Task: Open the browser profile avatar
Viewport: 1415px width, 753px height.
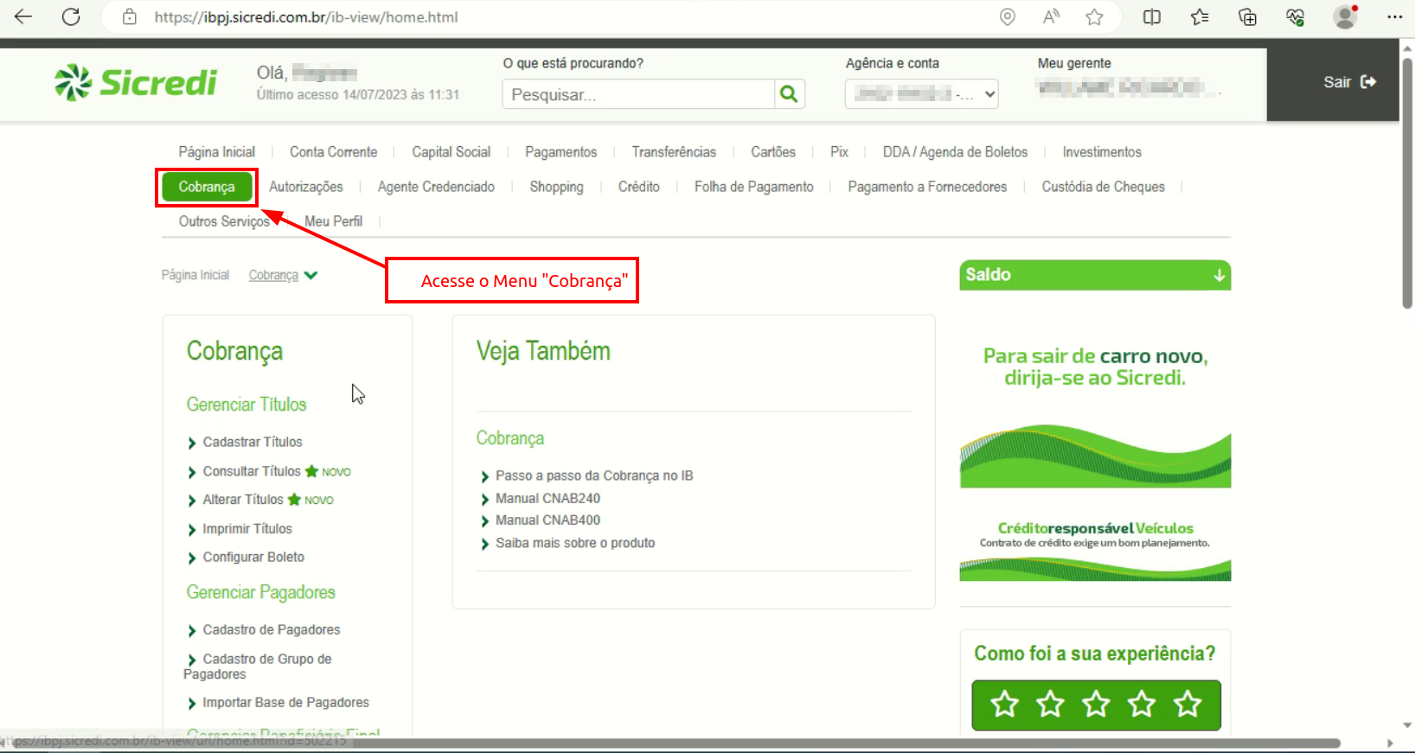Action: click(x=1345, y=16)
